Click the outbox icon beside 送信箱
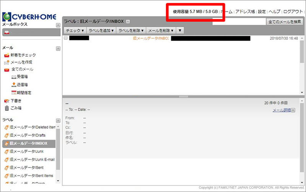Image resolution: width=306 pixels, height=192 pixels. click(x=14, y=85)
